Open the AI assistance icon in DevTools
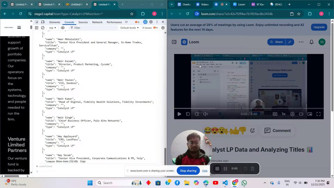Screen dimensions: 334x188 tap(145, 22)
